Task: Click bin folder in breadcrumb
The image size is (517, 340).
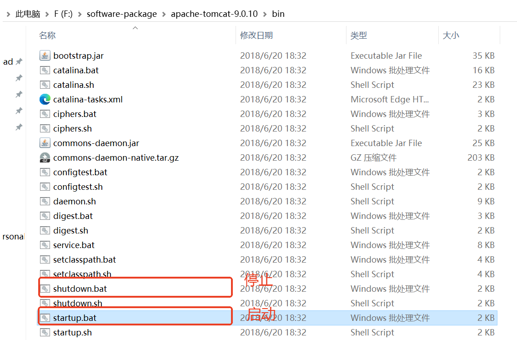Action: 278,14
